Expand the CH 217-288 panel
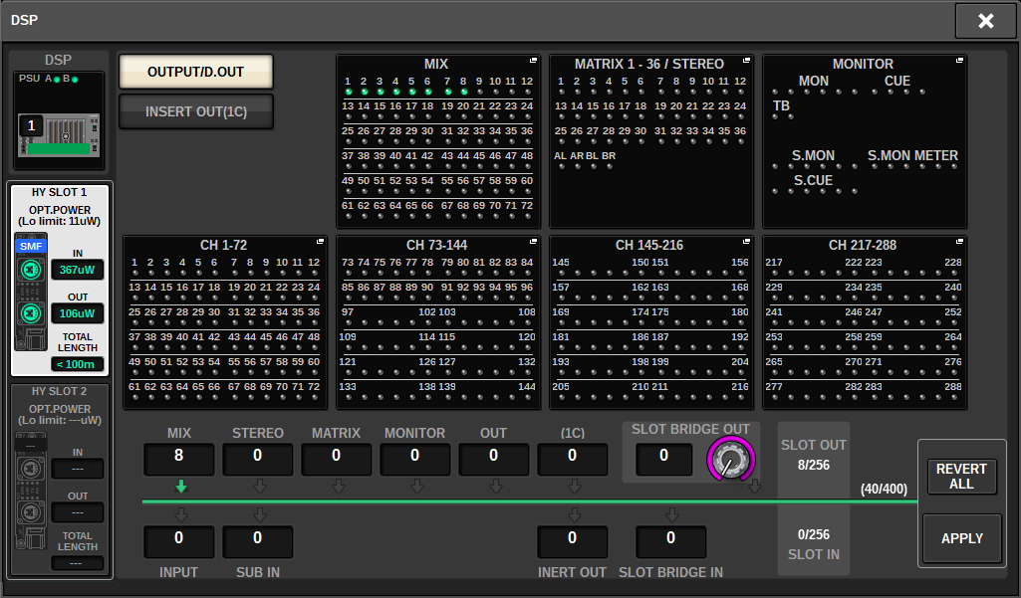This screenshot has width=1021, height=598. pos(959,243)
